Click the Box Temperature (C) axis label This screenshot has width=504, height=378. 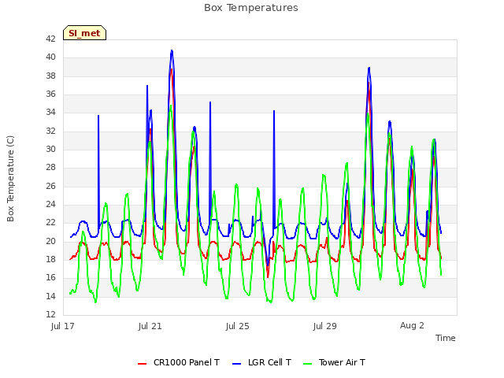(10, 179)
